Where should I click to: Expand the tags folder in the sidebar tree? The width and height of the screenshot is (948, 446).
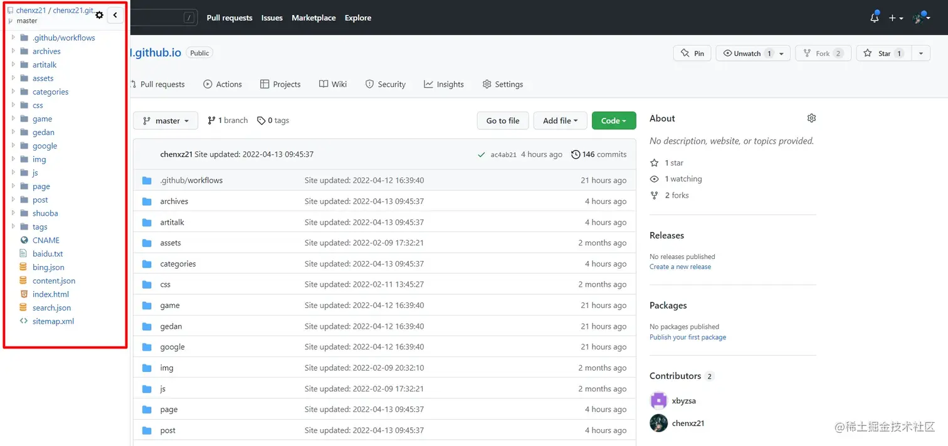pos(13,226)
